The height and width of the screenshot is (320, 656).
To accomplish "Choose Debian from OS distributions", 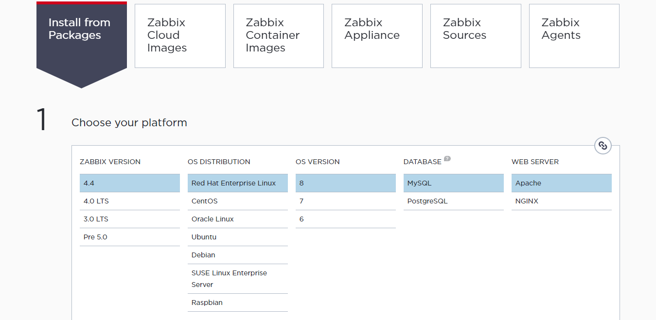I will tap(237, 255).
